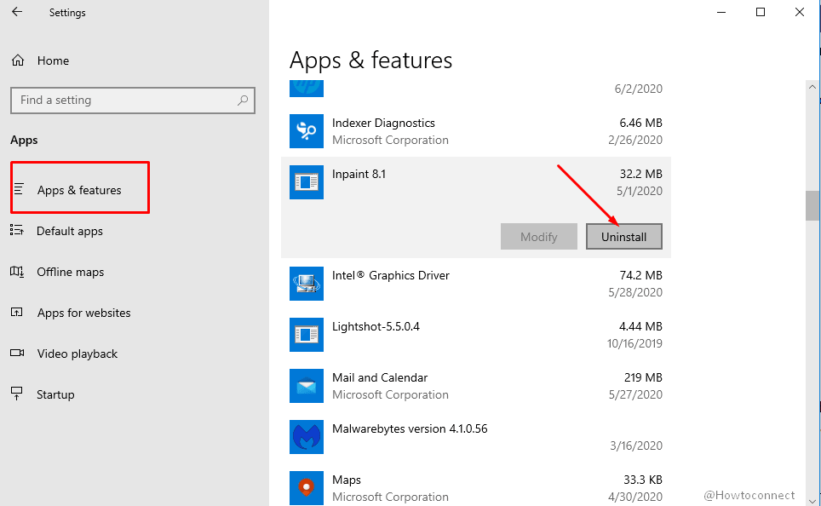Click the Inpaint 8.1 app icon
The image size is (821, 506).
coord(307,181)
